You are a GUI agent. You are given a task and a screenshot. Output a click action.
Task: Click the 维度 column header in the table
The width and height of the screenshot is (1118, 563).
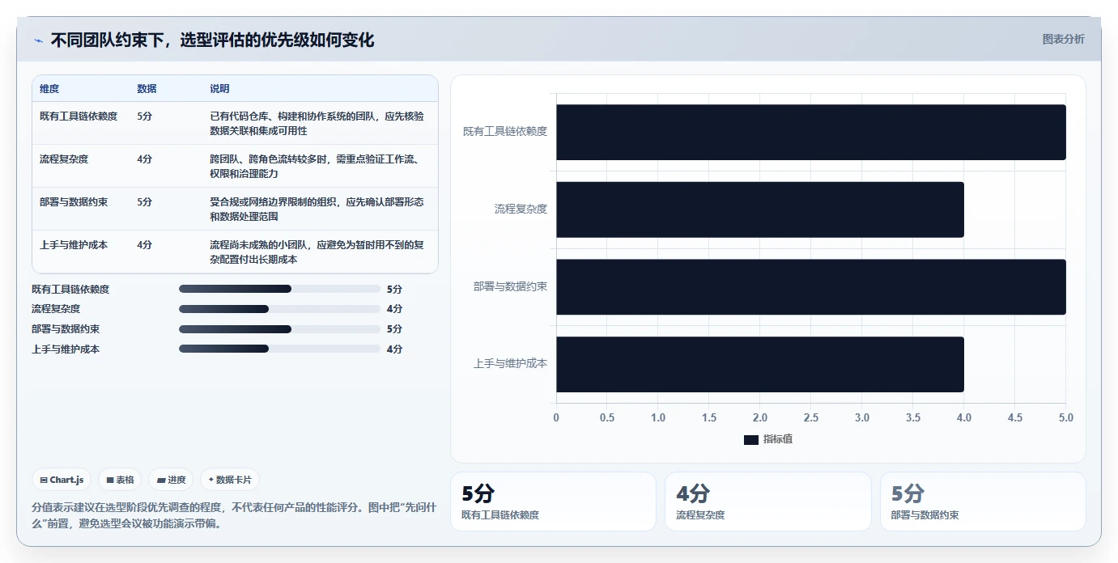49,89
